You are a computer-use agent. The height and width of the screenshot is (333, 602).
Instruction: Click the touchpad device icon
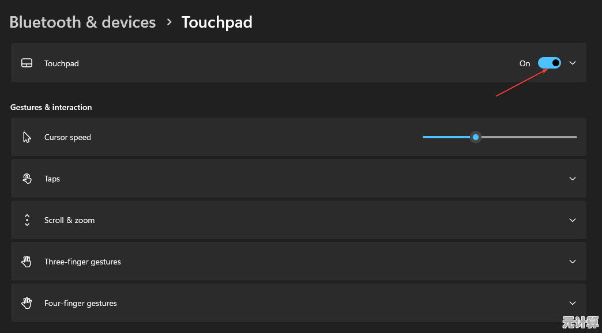[27, 63]
